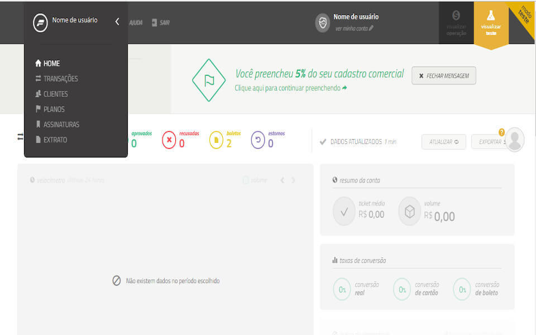536x335 pixels.
Task: Click the red recusadas X icon
Action: pyautogui.click(x=169, y=140)
